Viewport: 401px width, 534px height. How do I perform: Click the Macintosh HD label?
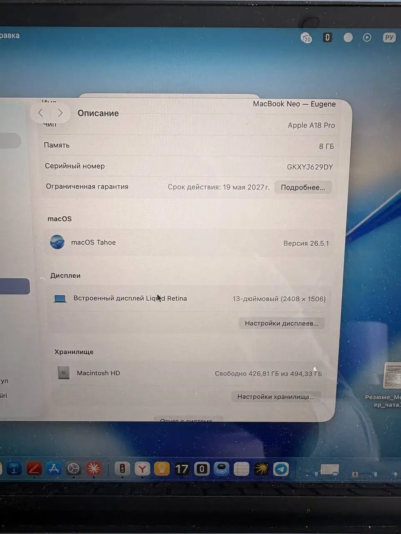pyautogui.click(x=99, y=373)
